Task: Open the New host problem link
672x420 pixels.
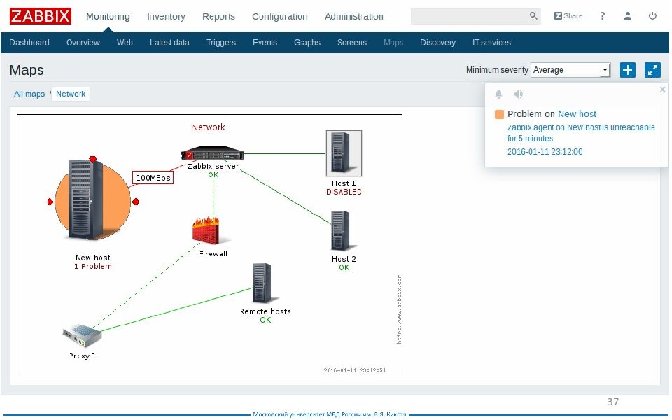Action: point(577,113)
